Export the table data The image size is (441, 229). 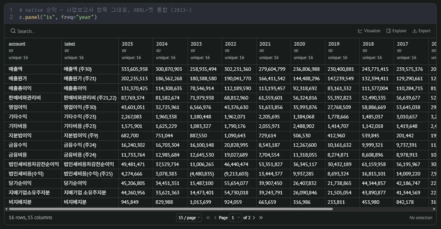click(x=421, y=31)
